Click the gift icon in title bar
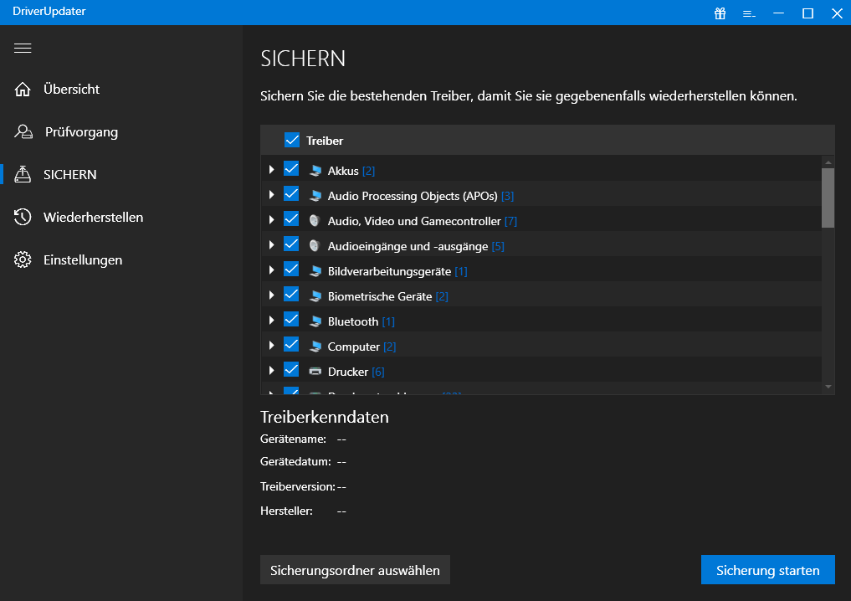This screenshot has height=601, width=851. [x=720, y=13]
